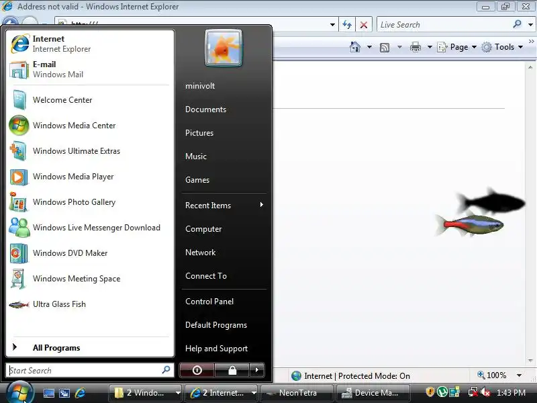Expand All Programs list
This screenshot has height=403, width=537.
90,347
